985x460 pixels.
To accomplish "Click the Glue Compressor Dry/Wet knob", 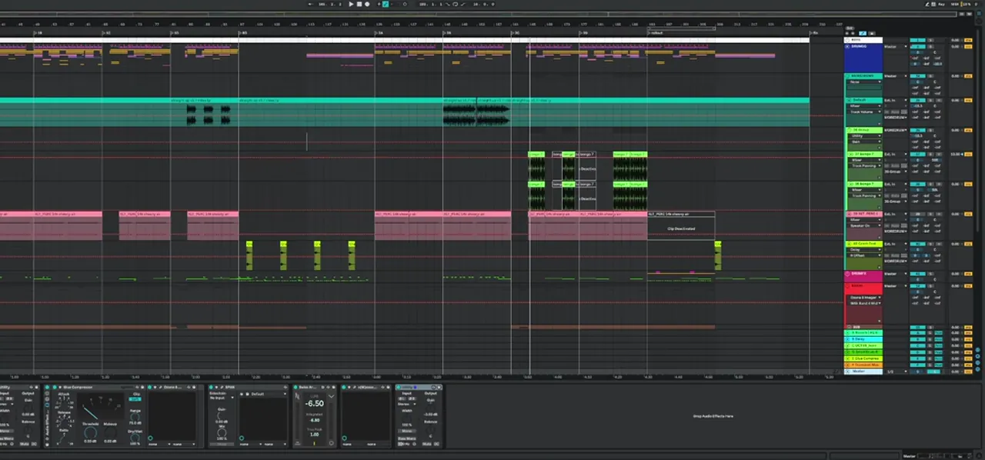I will click(x=135, y=437).
